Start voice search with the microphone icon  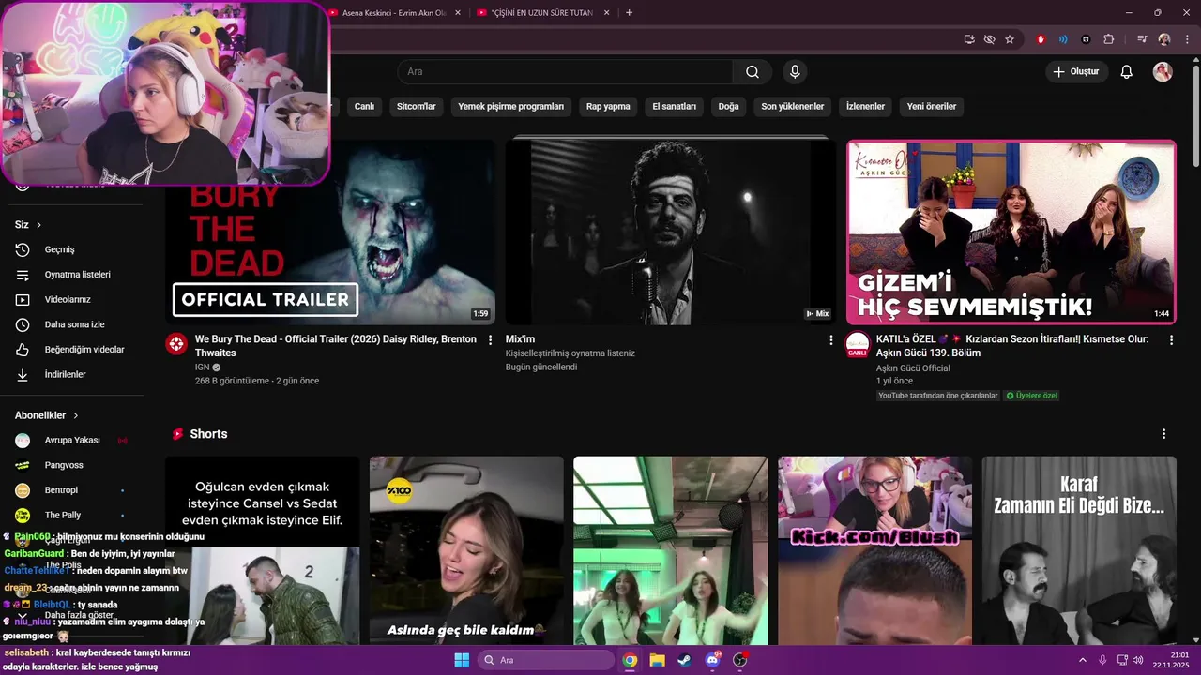coord(795,72)
